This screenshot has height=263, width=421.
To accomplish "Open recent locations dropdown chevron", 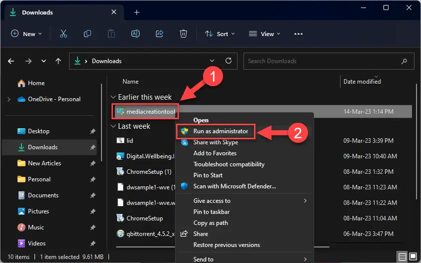I will point(43,61).
